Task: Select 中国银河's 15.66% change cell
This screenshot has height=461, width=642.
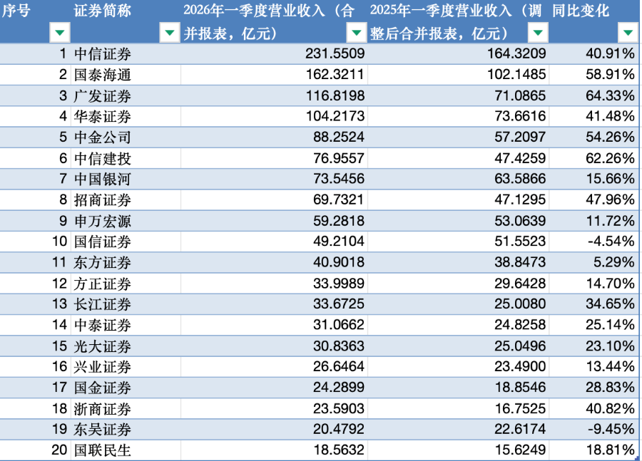Action: click(x=606, y=179)
